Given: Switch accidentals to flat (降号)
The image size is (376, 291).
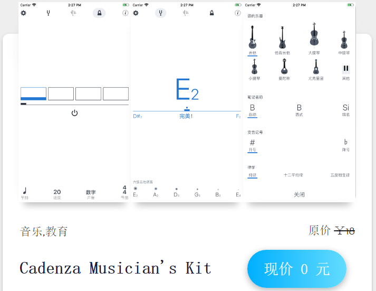Looking at the screenshot, I should 345,144.
